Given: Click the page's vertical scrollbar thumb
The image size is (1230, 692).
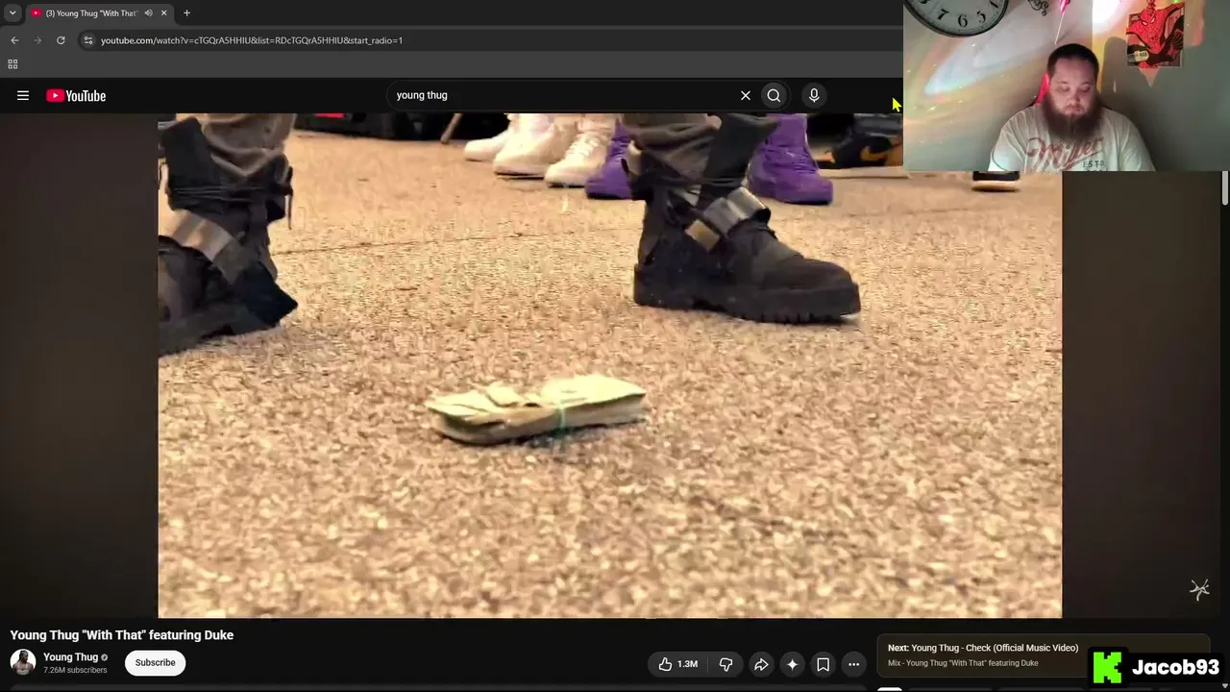Looking at the screenshot, I should coord(1224,188).
